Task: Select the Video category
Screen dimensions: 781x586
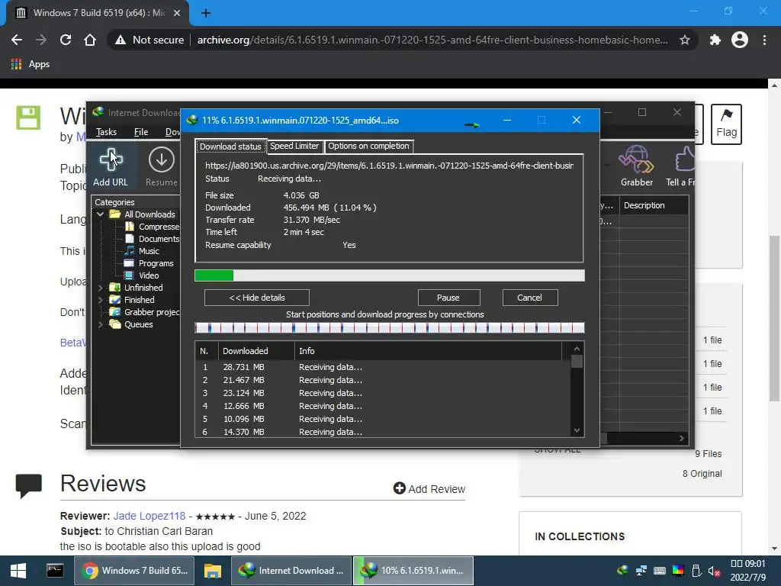Action: coord(149,275)
